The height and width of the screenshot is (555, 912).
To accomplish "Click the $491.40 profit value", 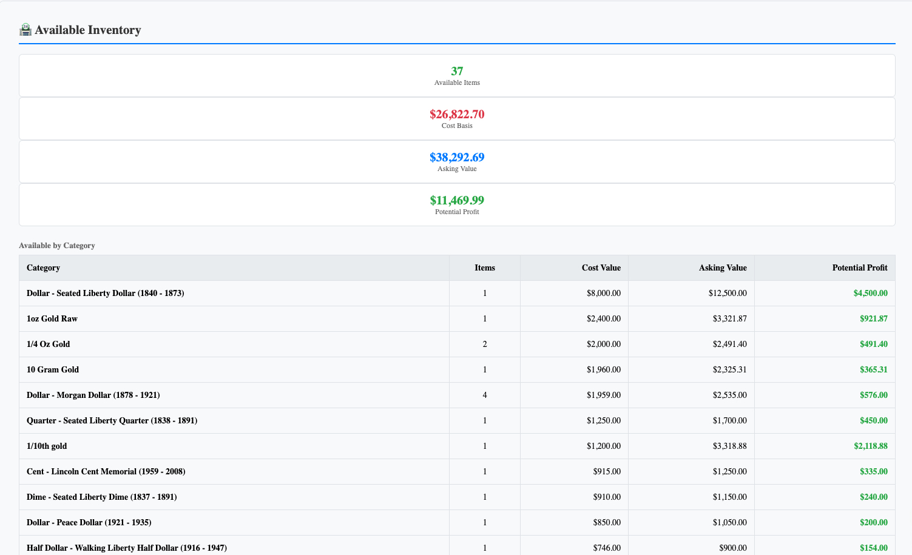I will (x=874, y=344).
